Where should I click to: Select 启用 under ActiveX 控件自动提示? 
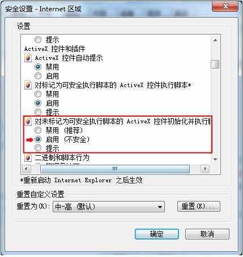click(38, 76)
